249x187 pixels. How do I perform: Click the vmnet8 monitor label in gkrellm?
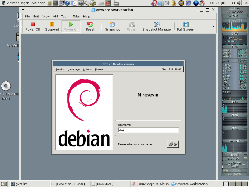[x=235, y=141]
